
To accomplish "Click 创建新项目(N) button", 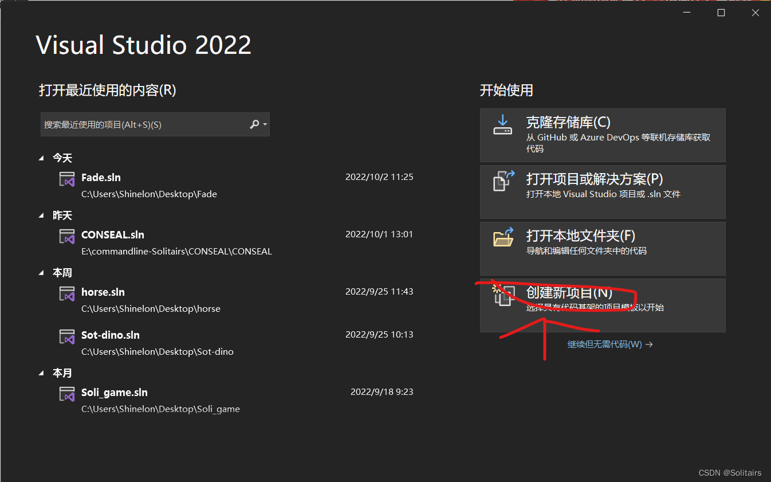I will (x=603, y=305).
